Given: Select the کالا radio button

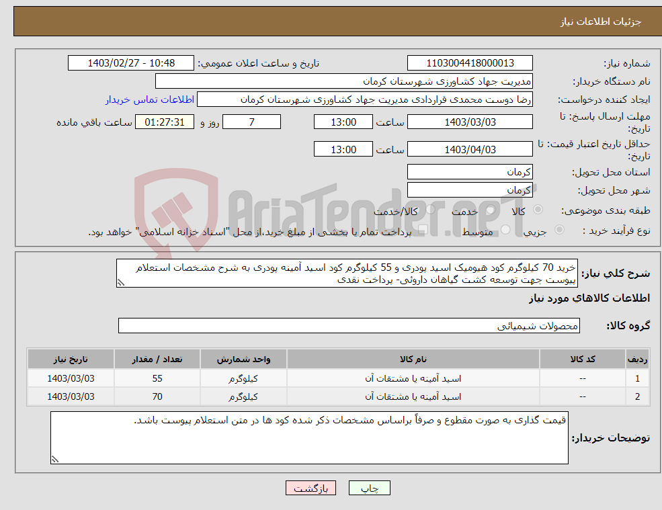Looking at the screenshot, I should pyautogui.click(x=538, y=210).
